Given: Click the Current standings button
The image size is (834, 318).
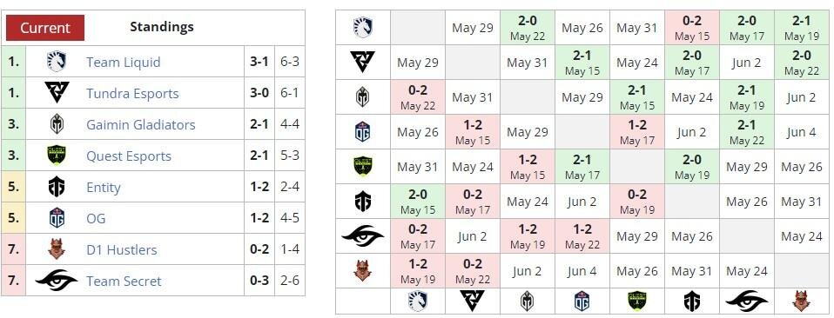Looking at the screenshot, I should pos(45,28).
